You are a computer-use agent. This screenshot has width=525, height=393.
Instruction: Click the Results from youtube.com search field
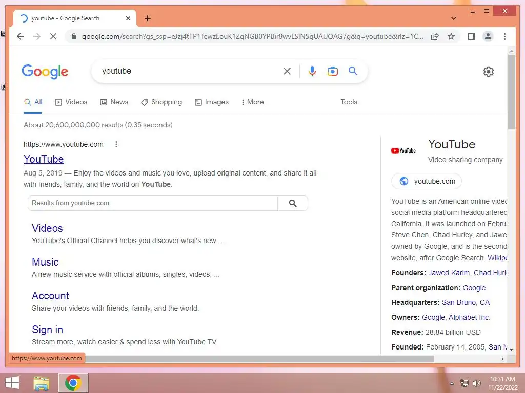[x=153, y=203]
